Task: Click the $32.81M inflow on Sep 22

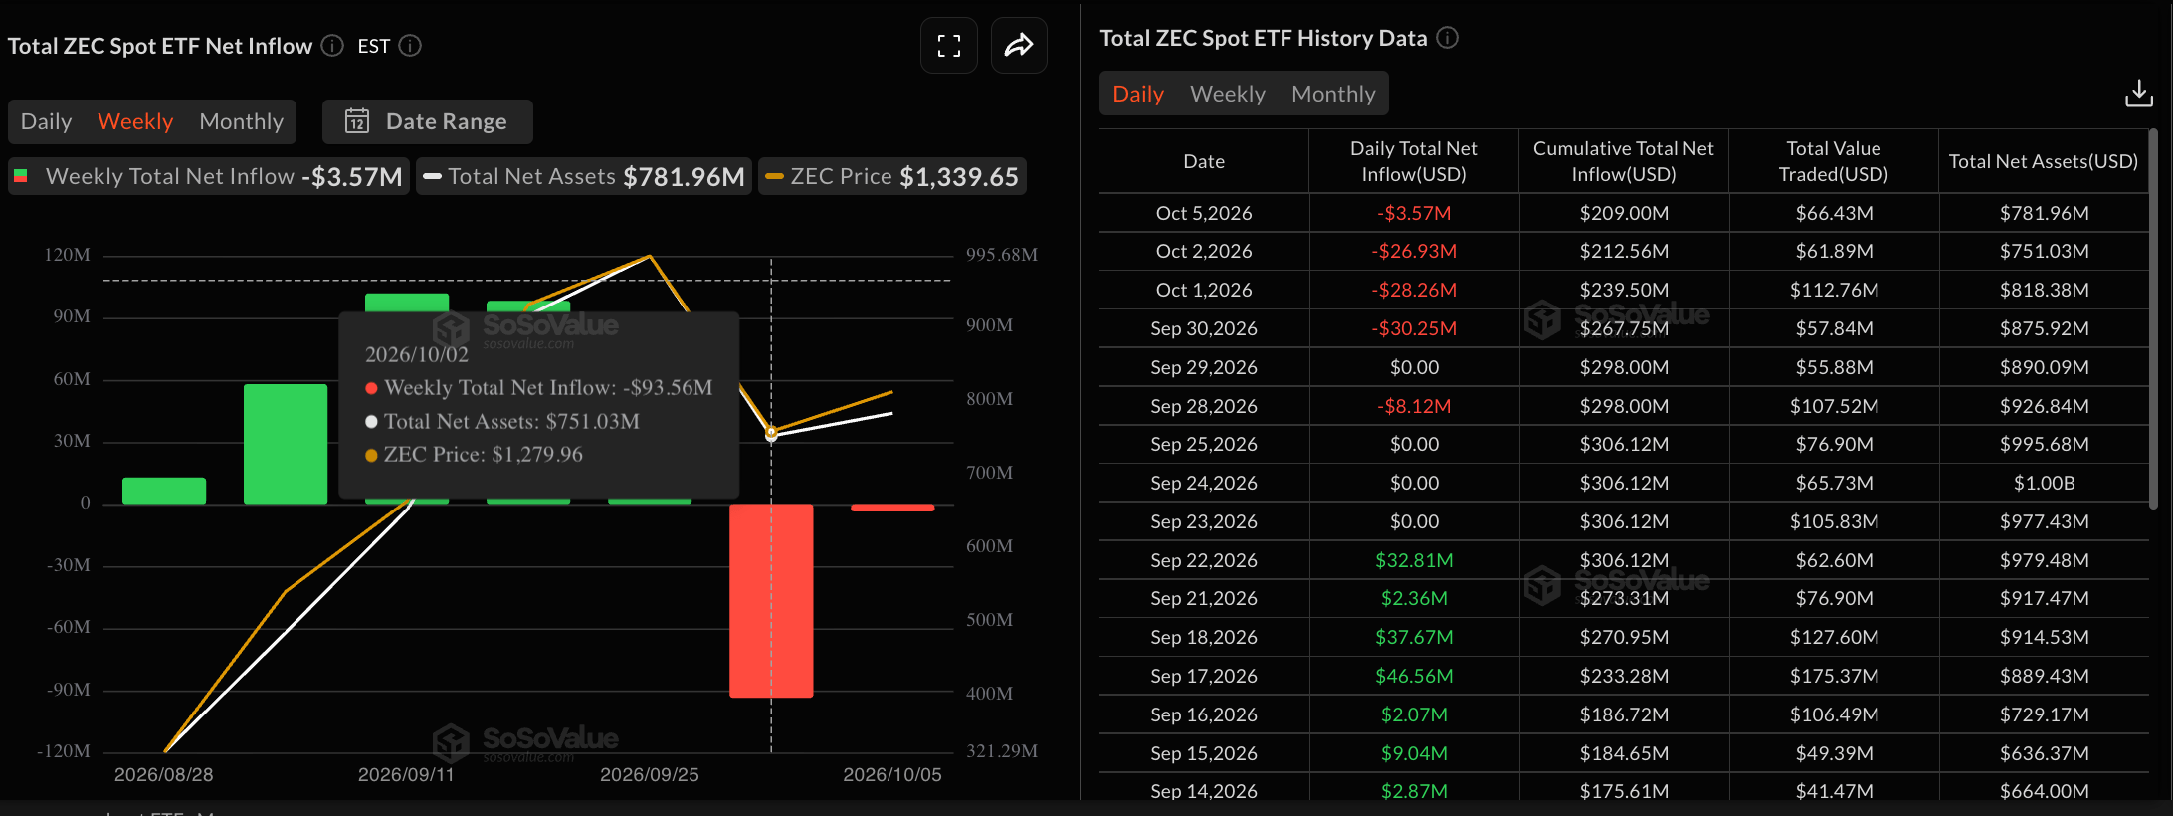Action: coord(1414,560)
